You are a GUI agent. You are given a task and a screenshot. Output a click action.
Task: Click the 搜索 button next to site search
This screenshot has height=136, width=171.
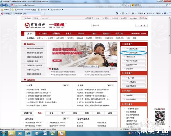[x=142, y=26]
